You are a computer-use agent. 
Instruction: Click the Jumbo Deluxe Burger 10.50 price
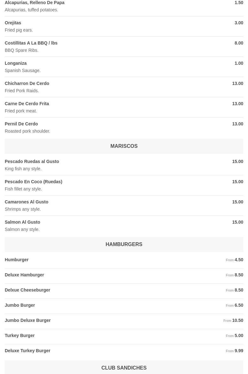pos(238,321)
